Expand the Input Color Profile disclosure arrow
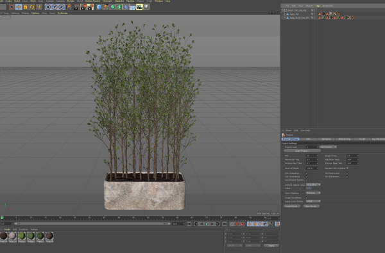 [283, 202]
